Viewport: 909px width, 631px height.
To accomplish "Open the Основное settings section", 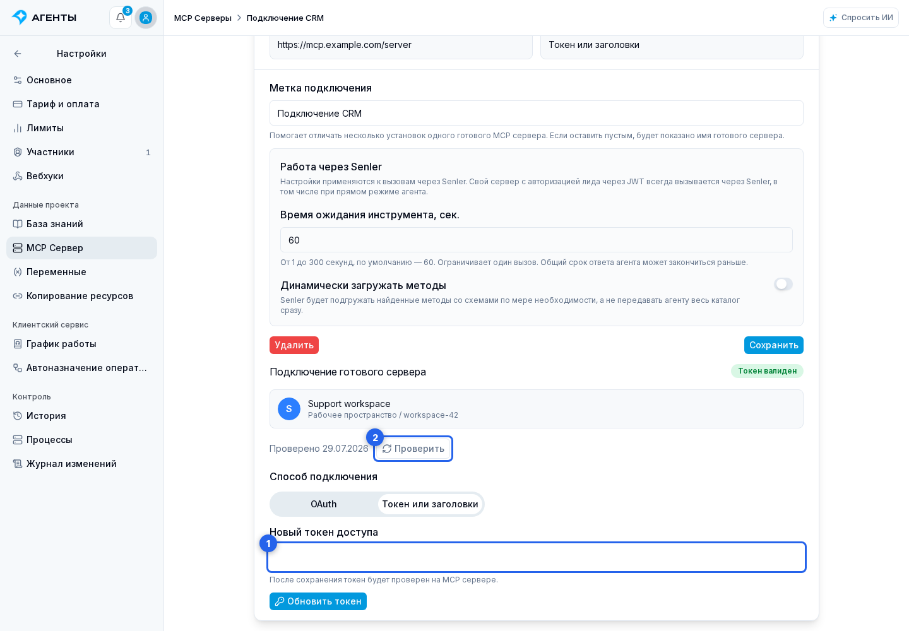I will point(81,80).
